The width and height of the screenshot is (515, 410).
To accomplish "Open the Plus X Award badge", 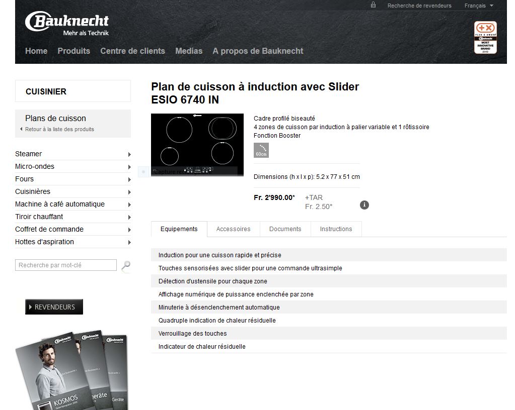I will (x=485, y=37).
